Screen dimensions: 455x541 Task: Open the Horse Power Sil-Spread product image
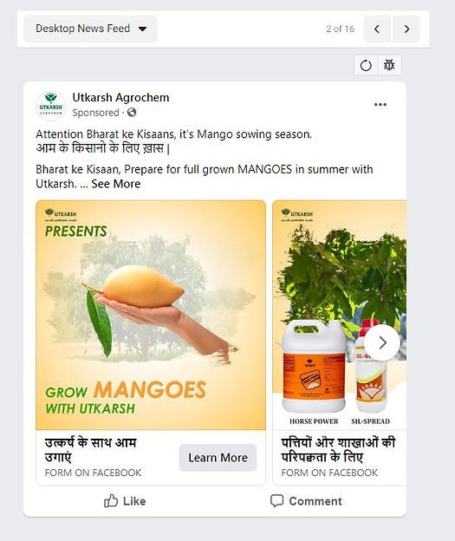(x=340, y=315)
